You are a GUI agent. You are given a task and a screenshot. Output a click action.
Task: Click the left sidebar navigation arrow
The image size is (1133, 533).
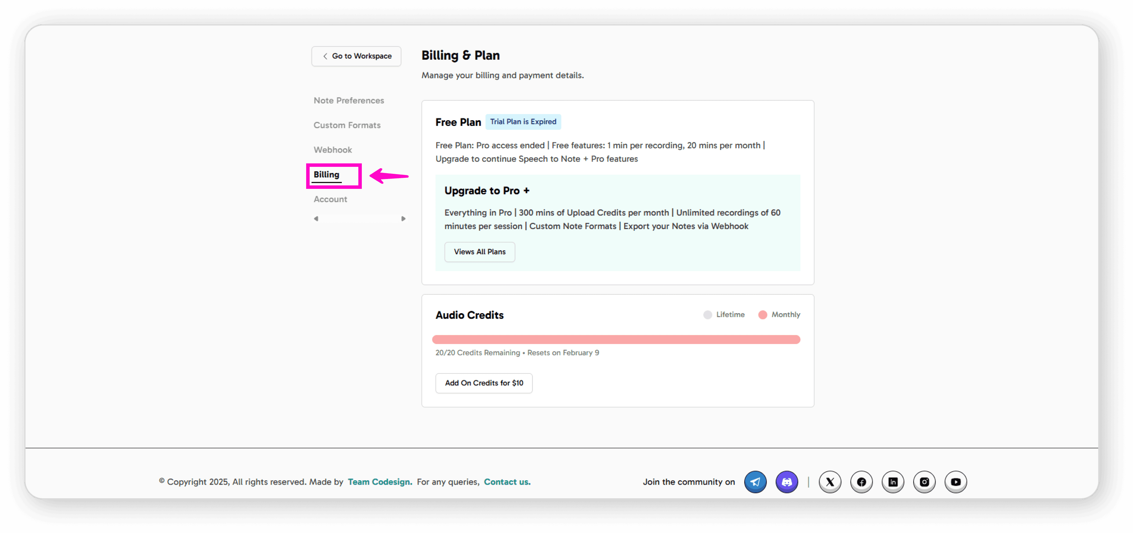click(316, 218)
